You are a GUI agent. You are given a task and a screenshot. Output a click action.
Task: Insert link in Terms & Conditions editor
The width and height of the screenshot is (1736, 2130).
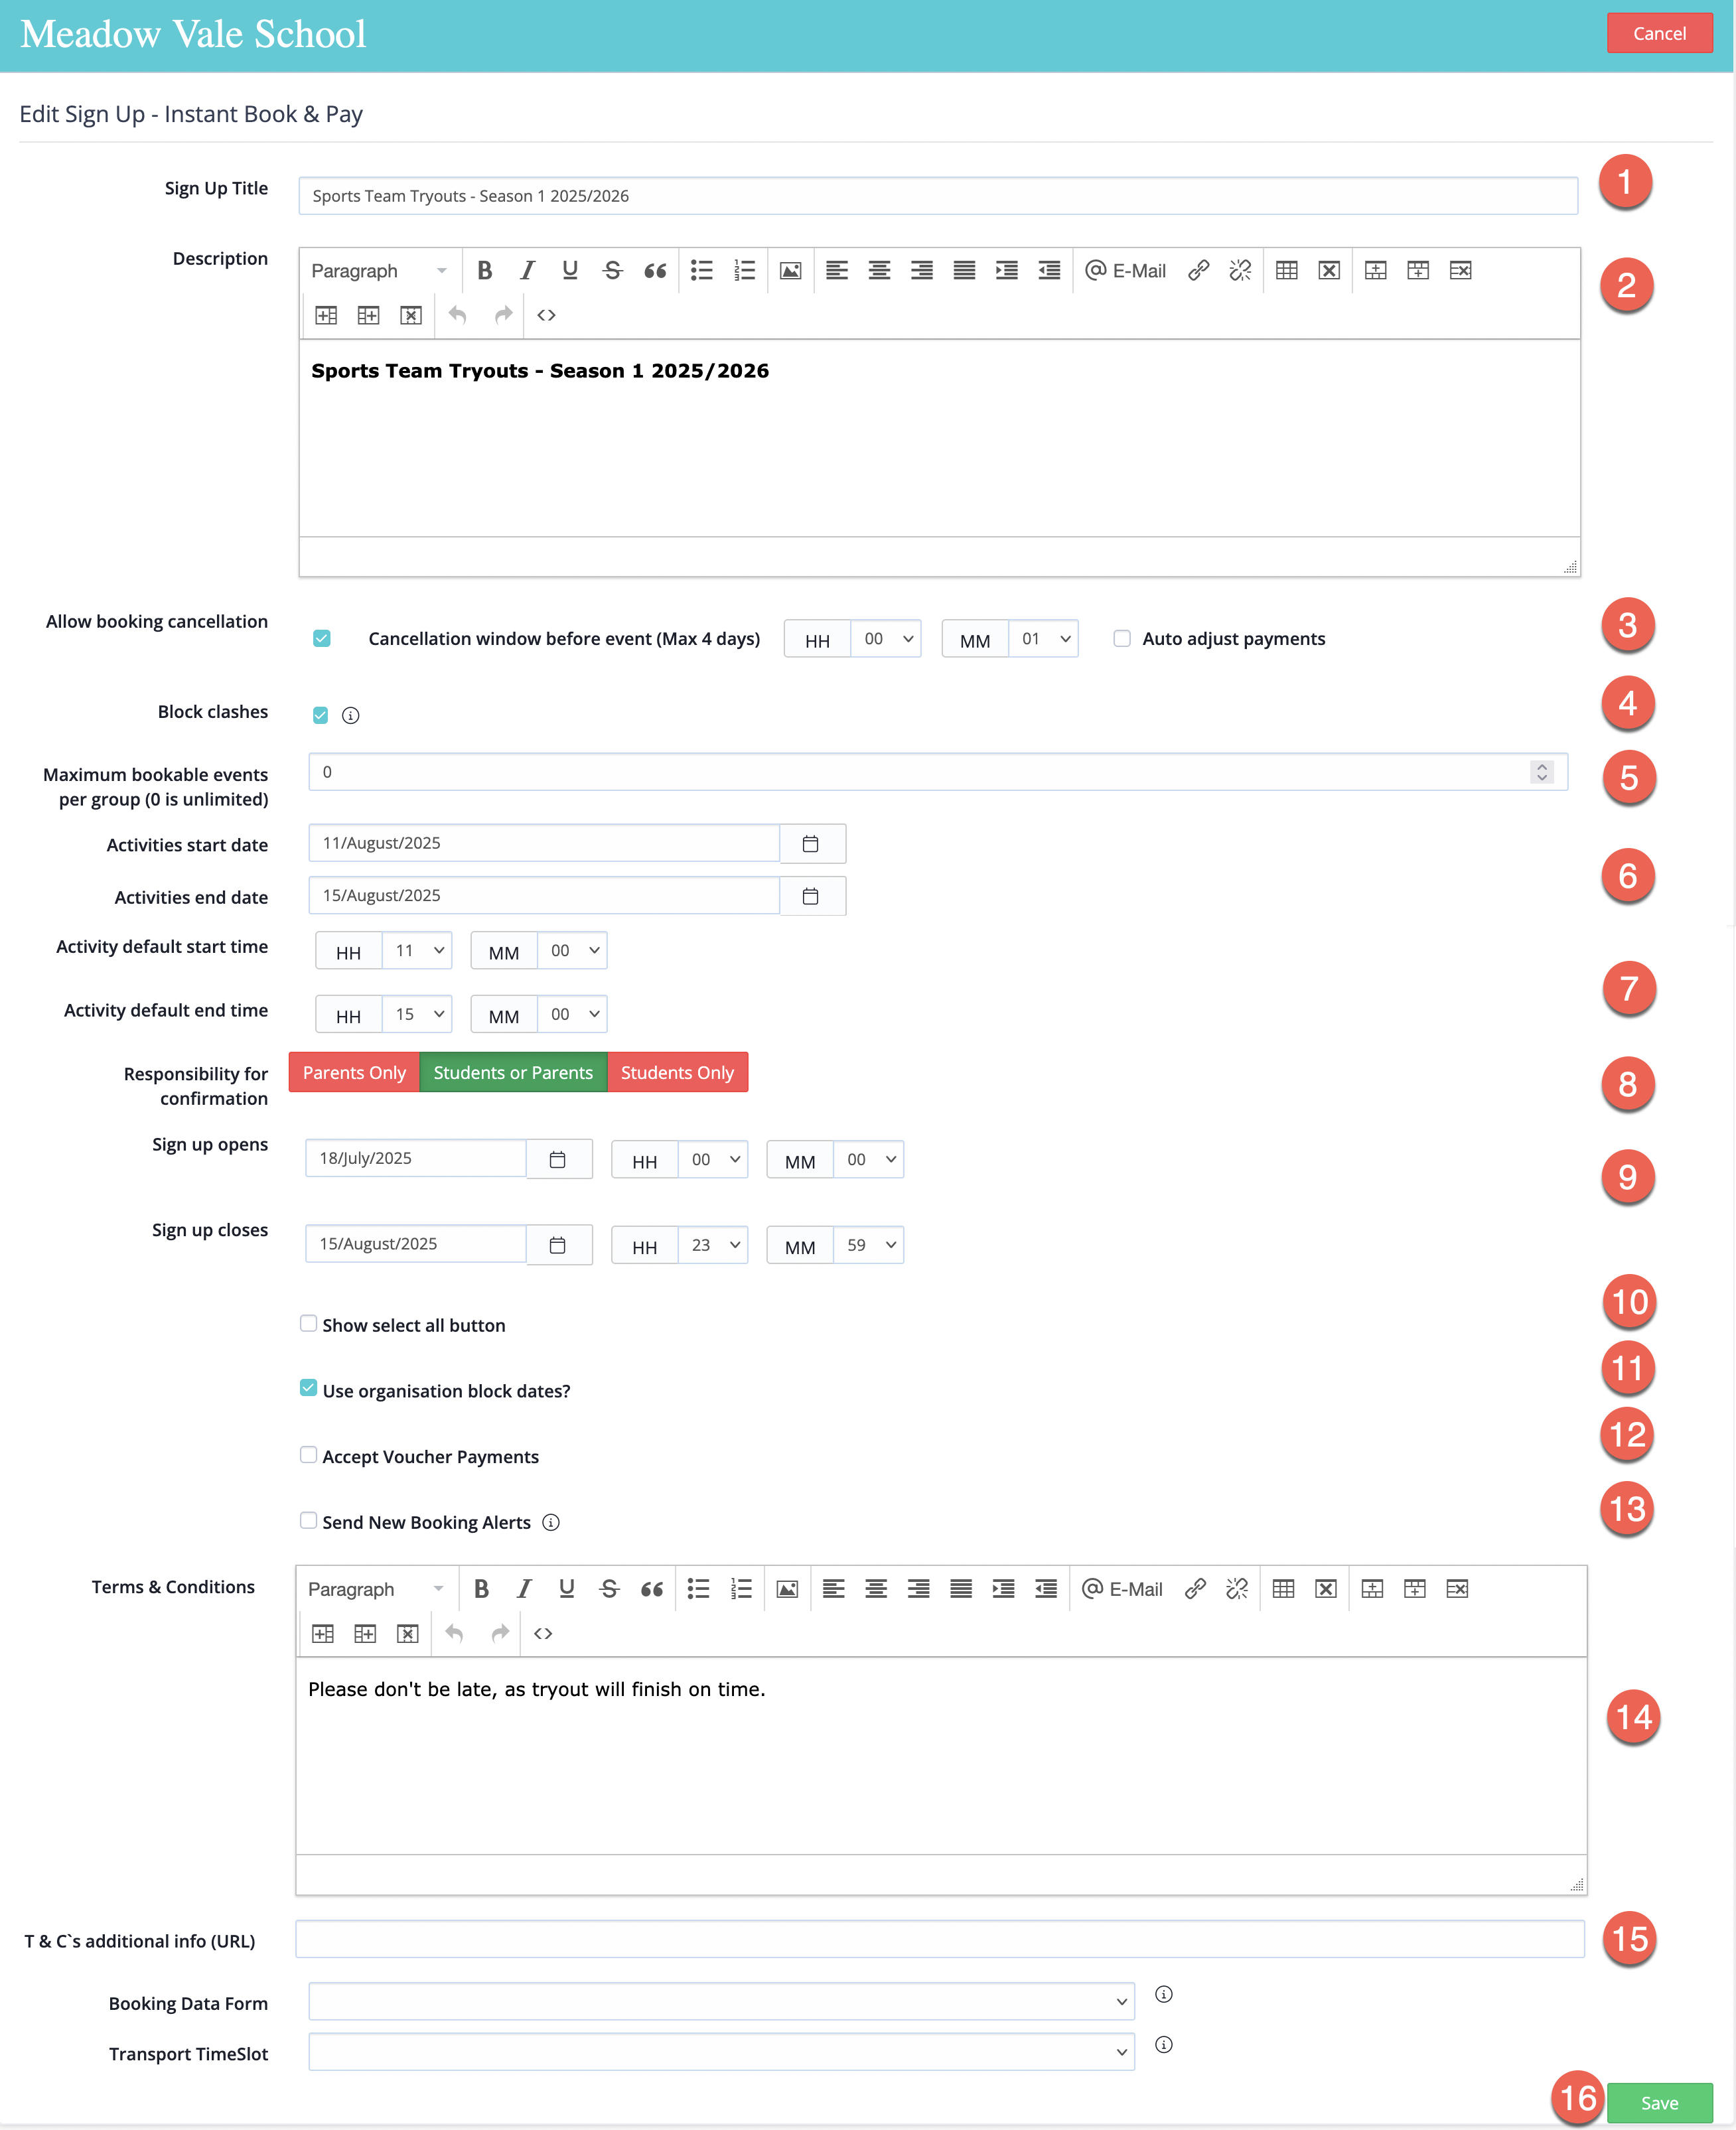click(x=1195, y=1588)
